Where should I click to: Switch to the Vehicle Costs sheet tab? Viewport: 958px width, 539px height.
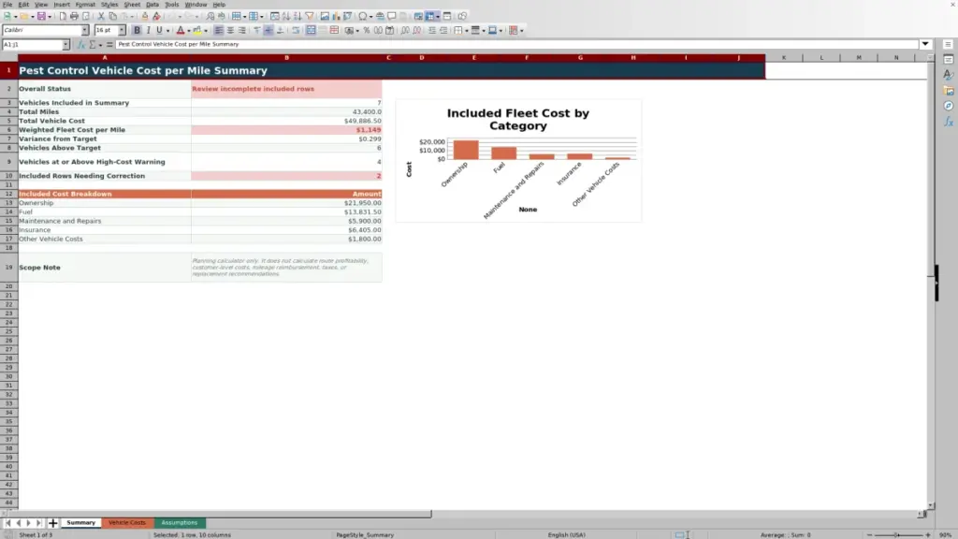click(x=127, y=522)
